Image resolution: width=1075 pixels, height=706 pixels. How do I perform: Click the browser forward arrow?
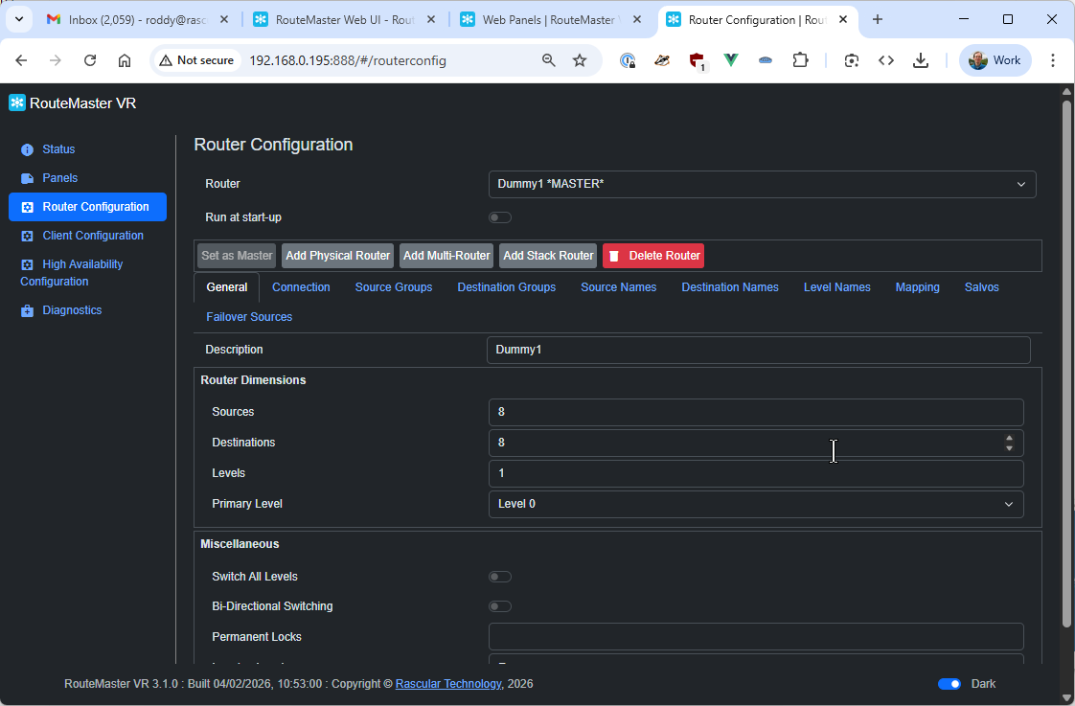(x=56, y=60)
